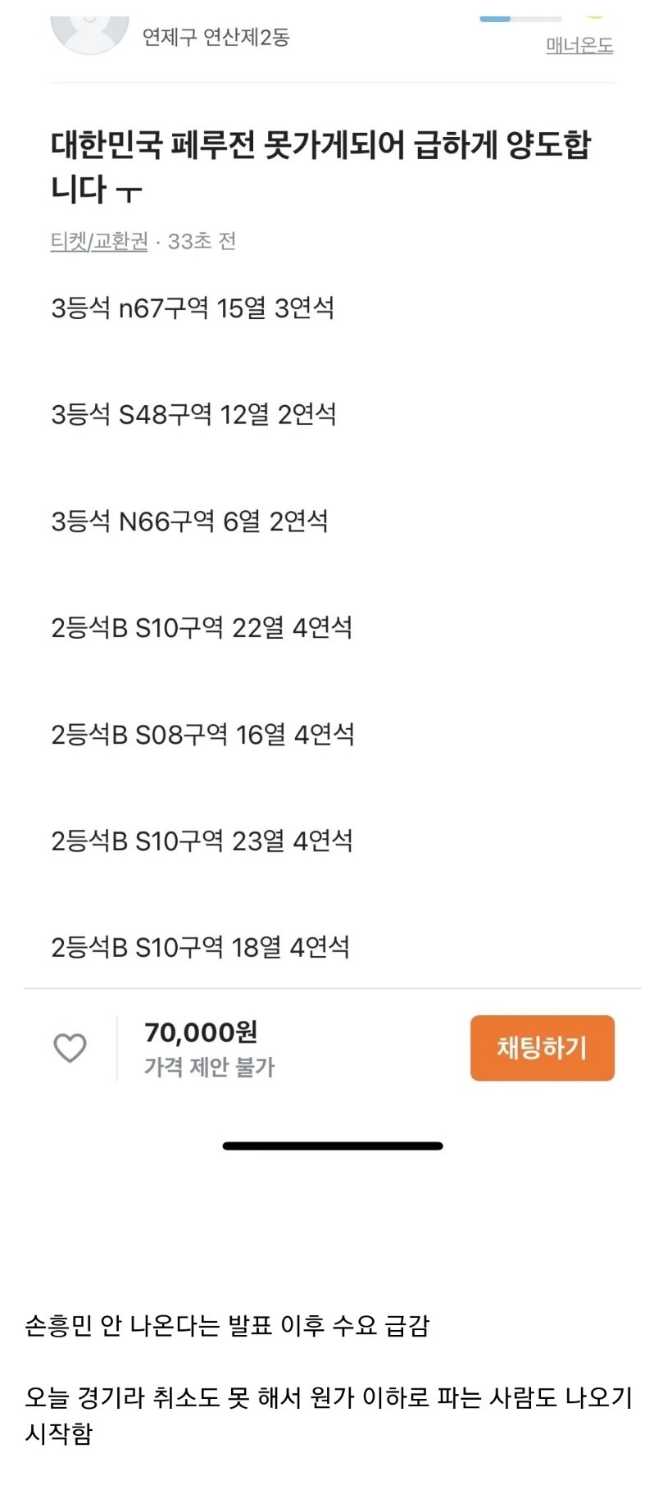
Task: Tap the seller's profile avatar
Action: (89, 33)
